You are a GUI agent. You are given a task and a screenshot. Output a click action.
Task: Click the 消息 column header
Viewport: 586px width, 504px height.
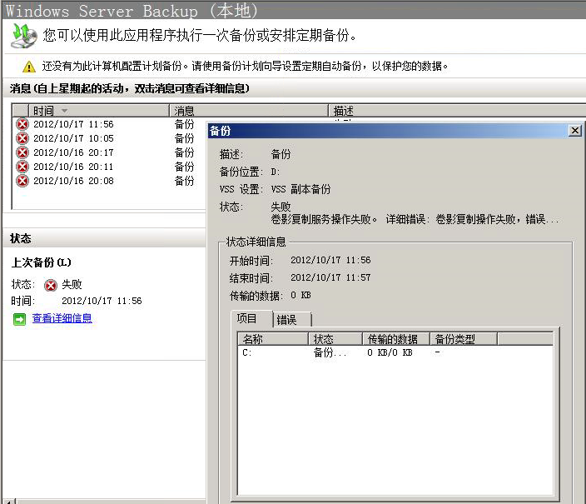249,111
